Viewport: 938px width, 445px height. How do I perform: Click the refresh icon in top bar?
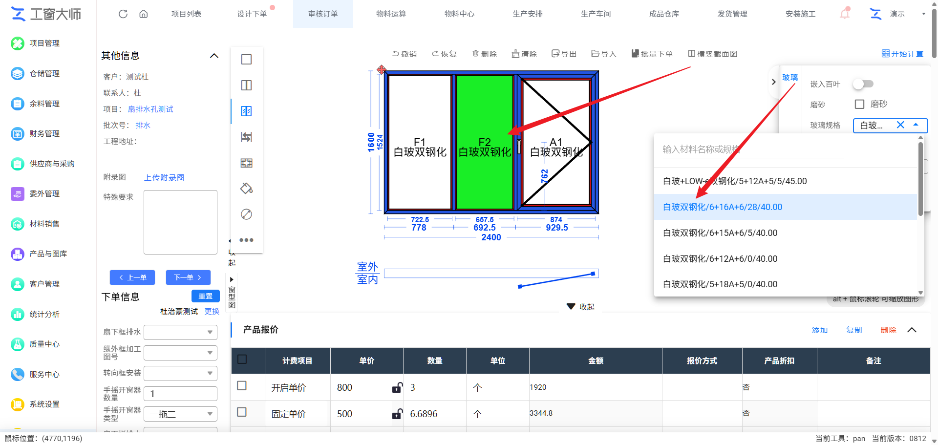click(123, 14)
